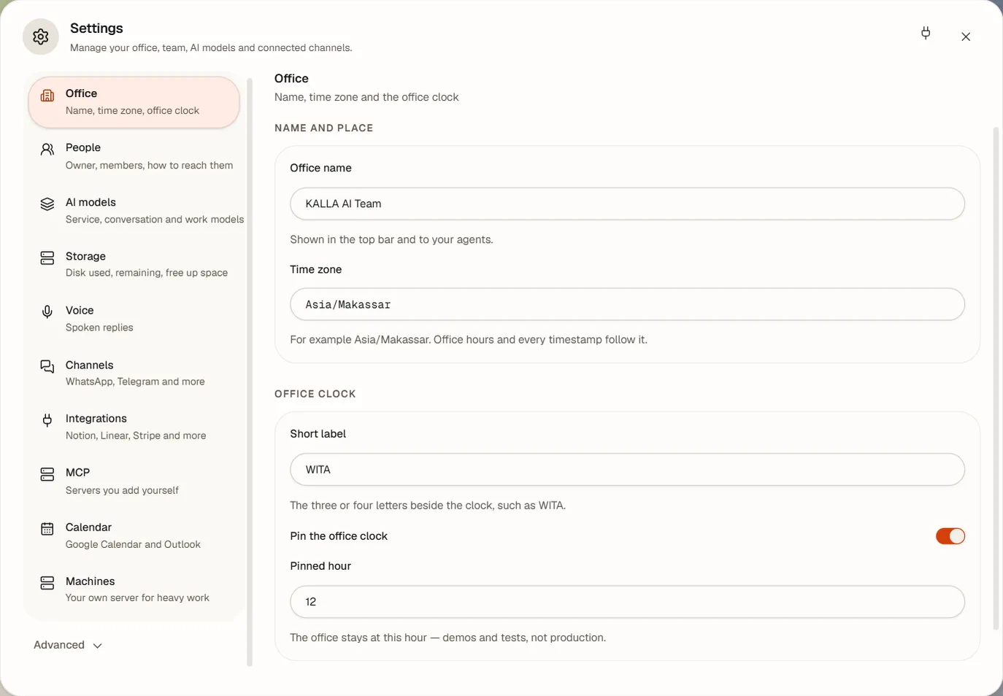The image size is (1003, 696).
Task: Open the People settings tab
Action: 134,156
